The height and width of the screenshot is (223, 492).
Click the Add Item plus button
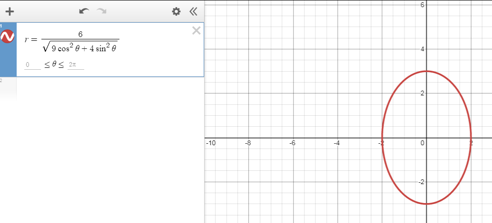[x=10, y=11]
